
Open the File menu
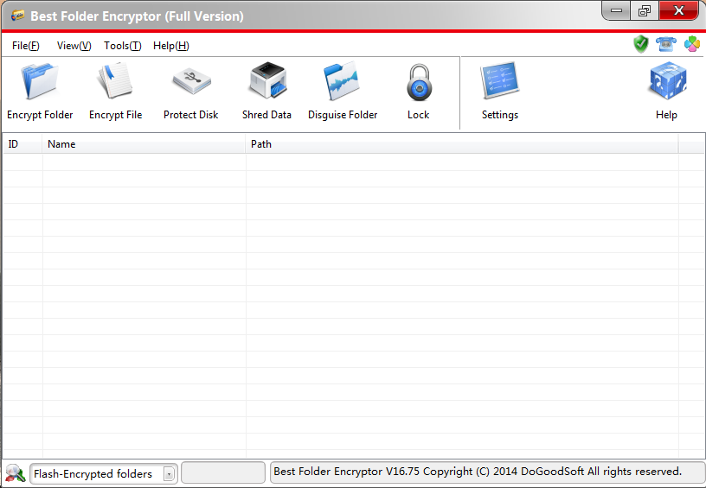pos(26,46)
